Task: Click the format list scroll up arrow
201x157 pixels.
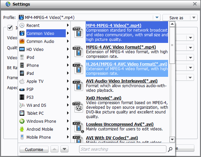Action: coord(172,24)
